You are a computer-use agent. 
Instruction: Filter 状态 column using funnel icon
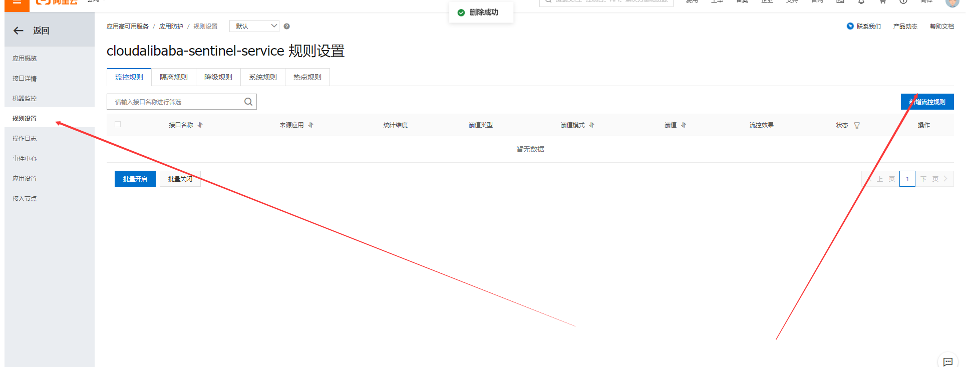pos(857,125)
